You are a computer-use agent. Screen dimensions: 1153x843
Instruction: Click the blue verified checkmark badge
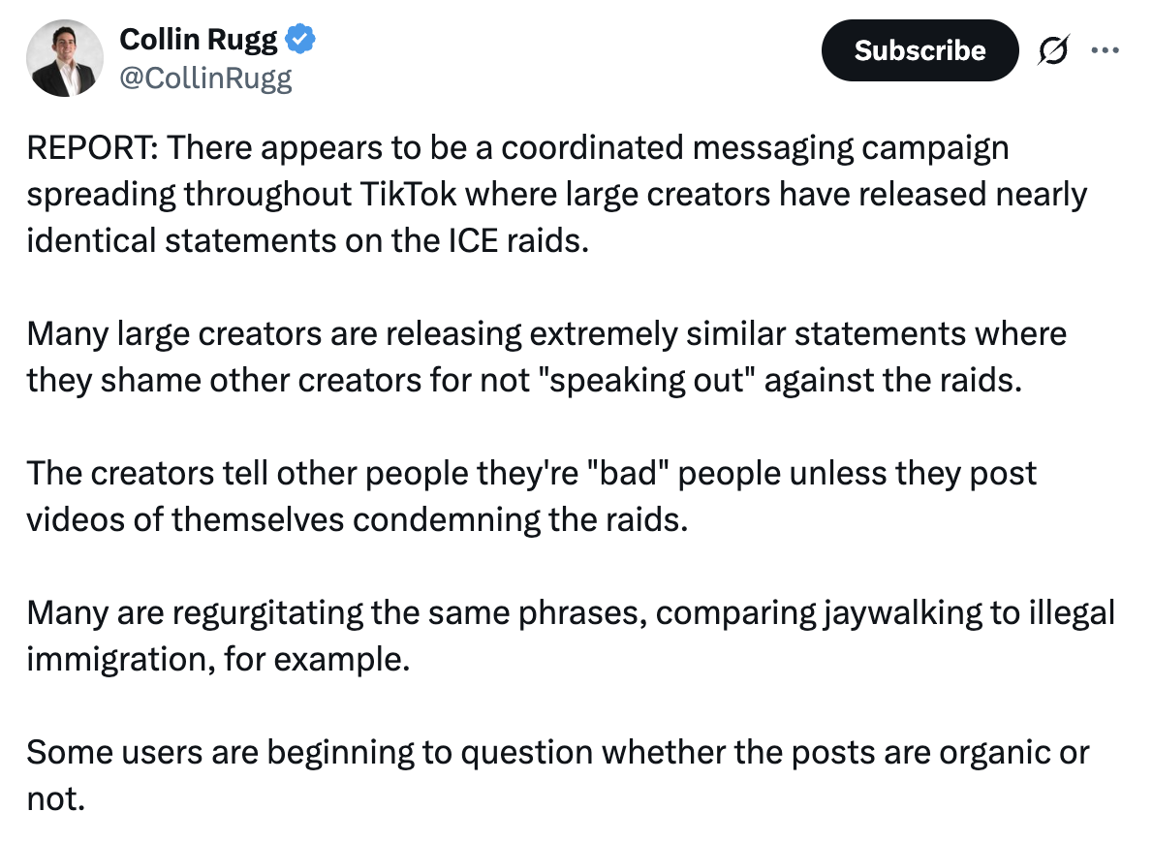[300, 39]
